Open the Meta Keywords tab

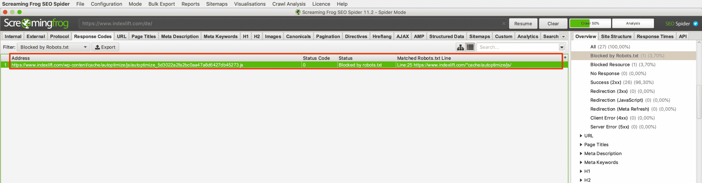coord(220,36)
